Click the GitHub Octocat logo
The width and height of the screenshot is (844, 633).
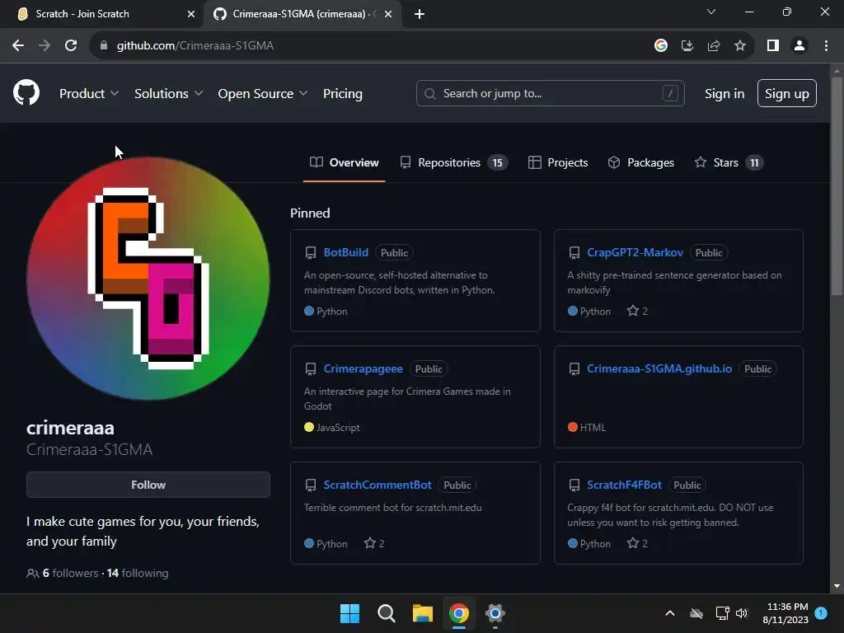point(26,92)
